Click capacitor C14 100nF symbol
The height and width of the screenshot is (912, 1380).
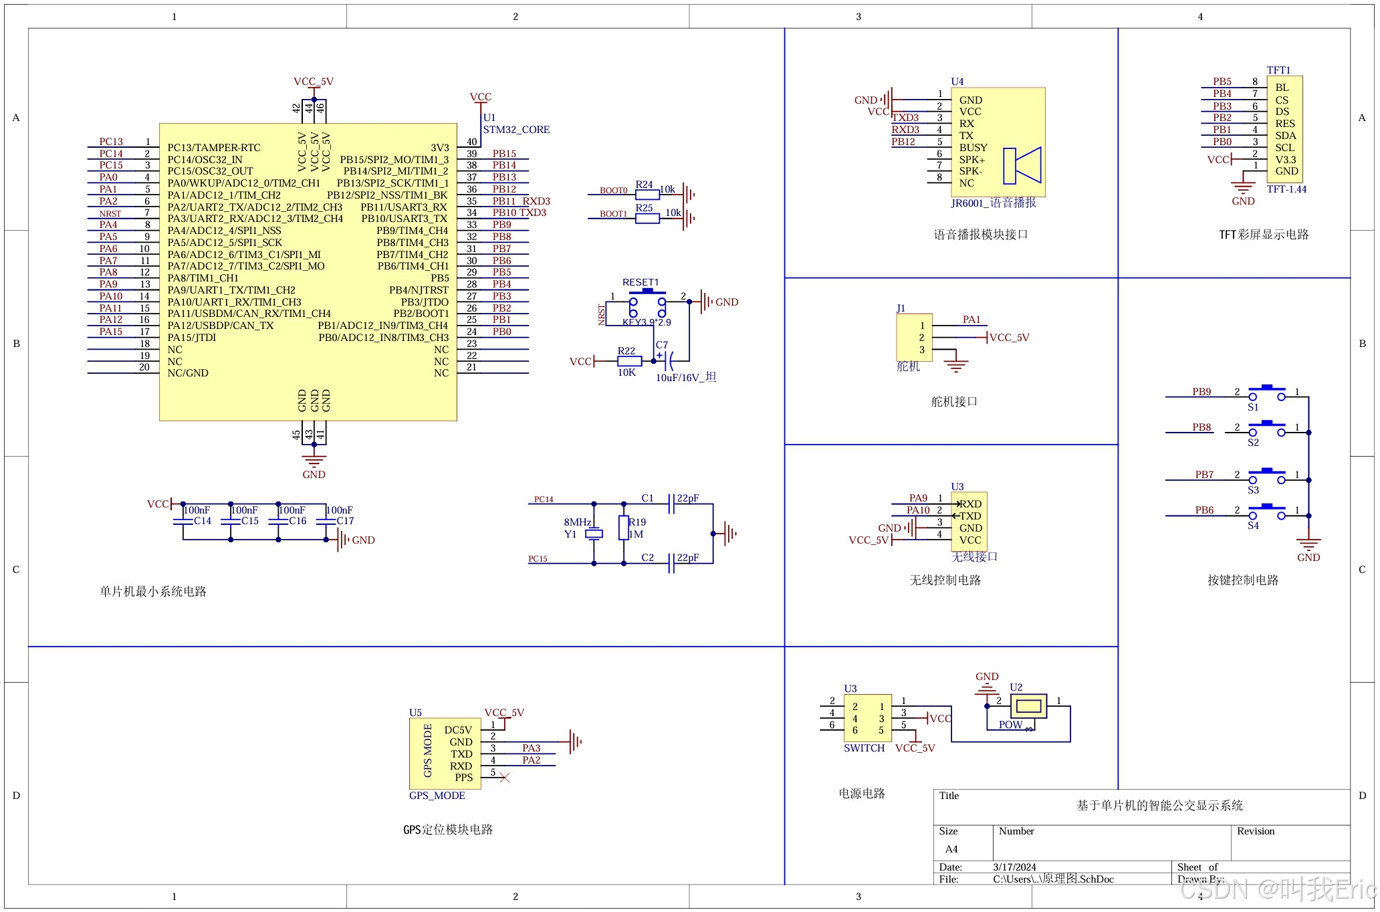point(183,521)
